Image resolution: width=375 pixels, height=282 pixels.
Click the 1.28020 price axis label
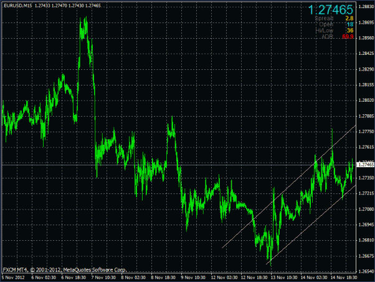[366, 100]
